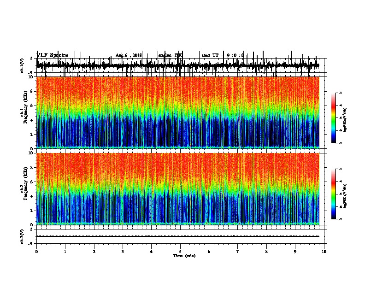Image resolution: width=365 pixels, height=282 pixels.
Task: Click time axis tick '8'
Action: coord(266,252)
